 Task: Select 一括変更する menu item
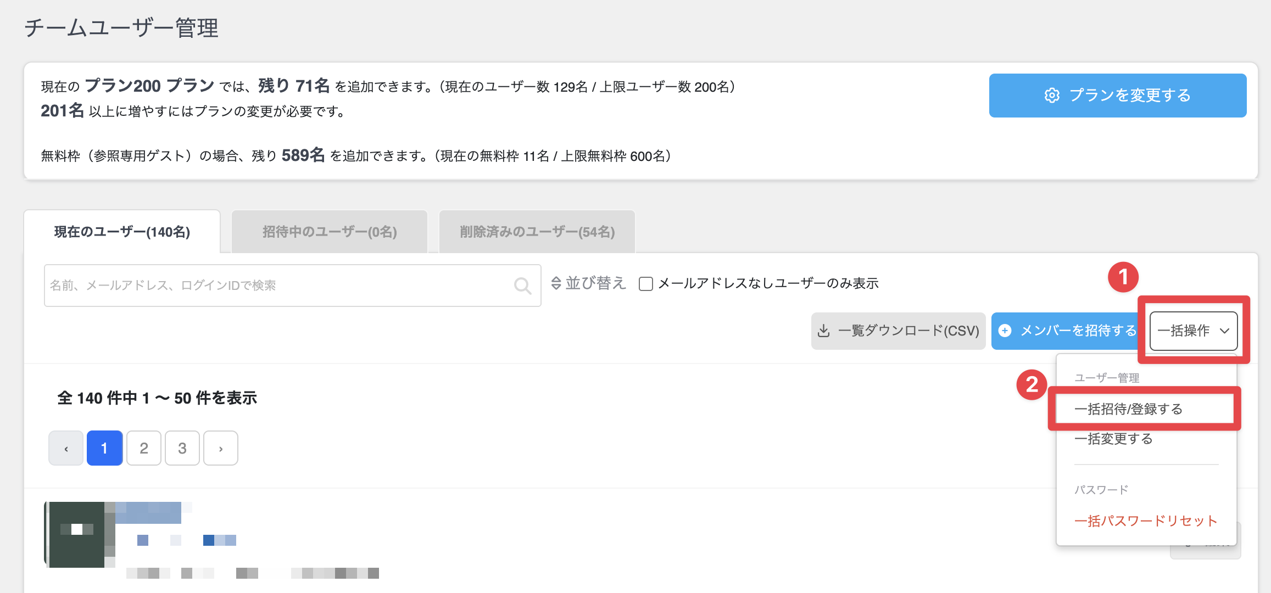pos(1113,439)
